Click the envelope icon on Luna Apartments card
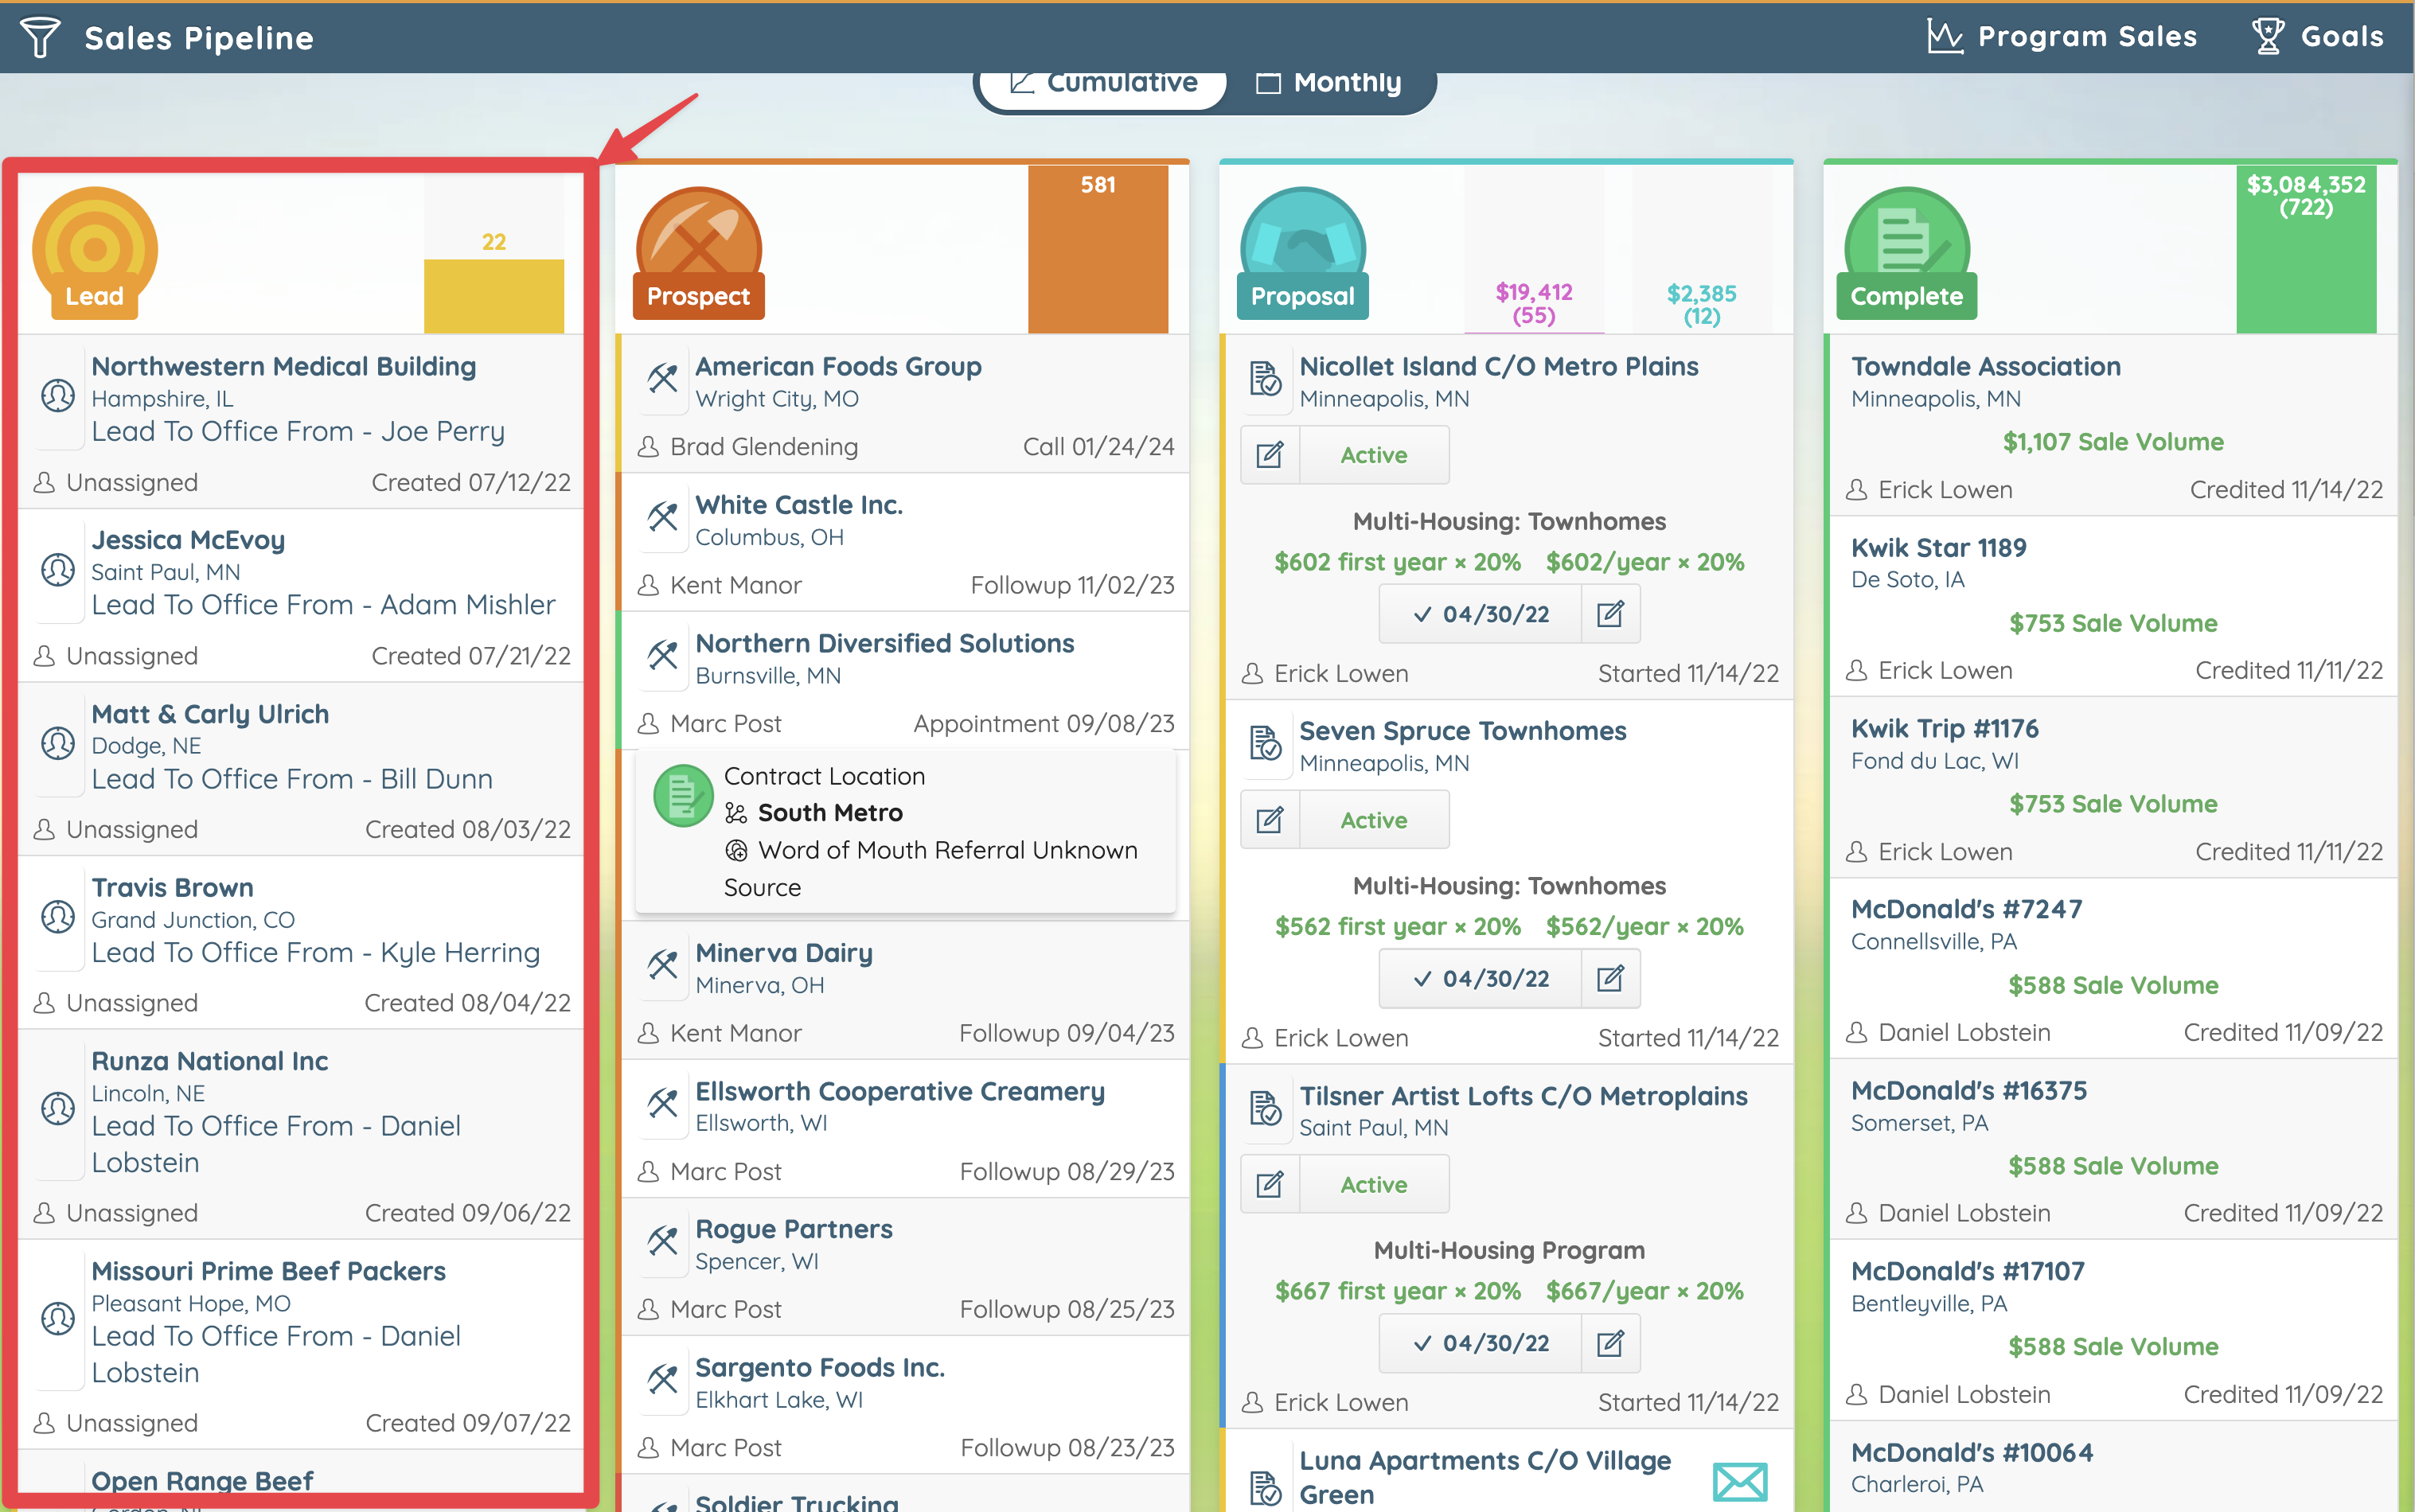Viewport: 2415px width, 1512px height. pos(1740,1481)
